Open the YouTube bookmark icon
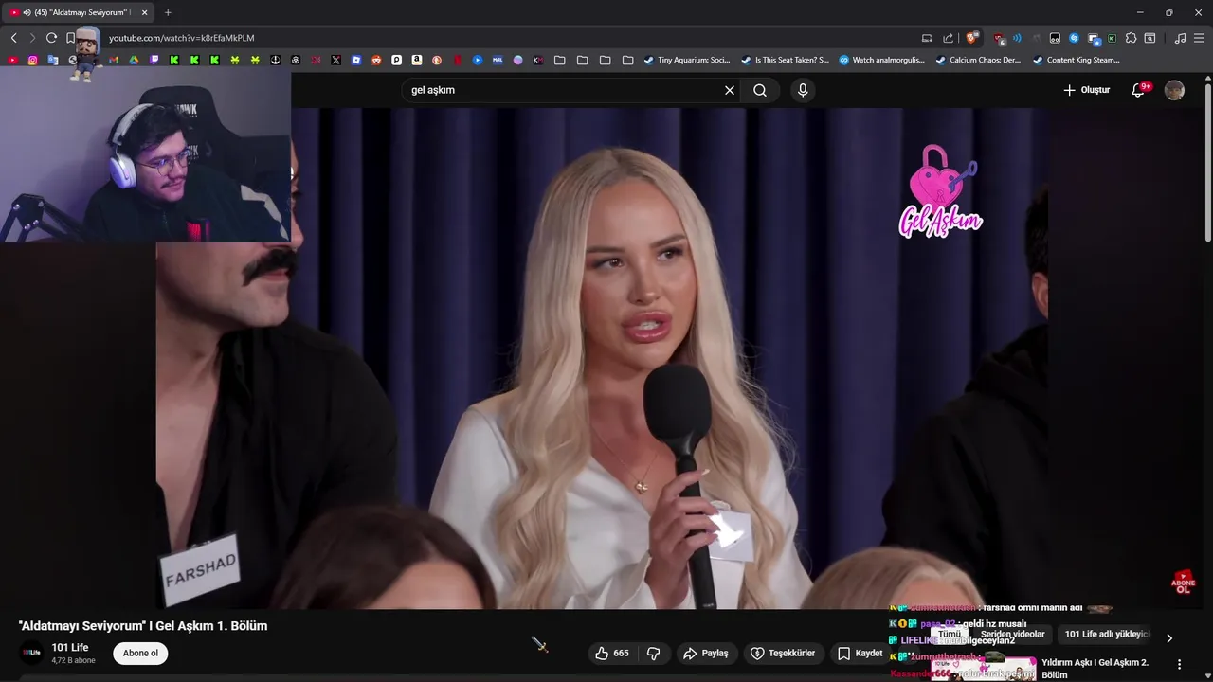Screen dimensions: 1213x682 pyautogui.click(x=12, y=60)
